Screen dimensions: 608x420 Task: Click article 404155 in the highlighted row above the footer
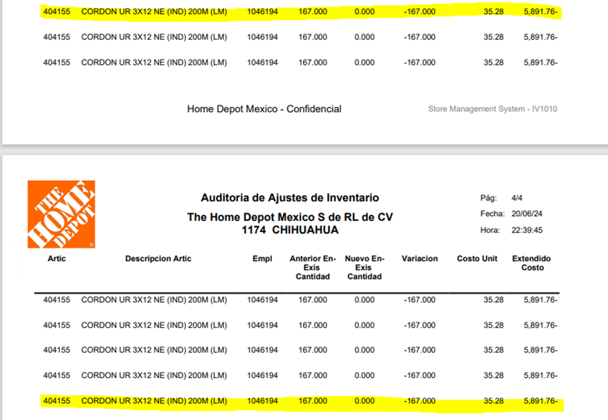[57, 12]
